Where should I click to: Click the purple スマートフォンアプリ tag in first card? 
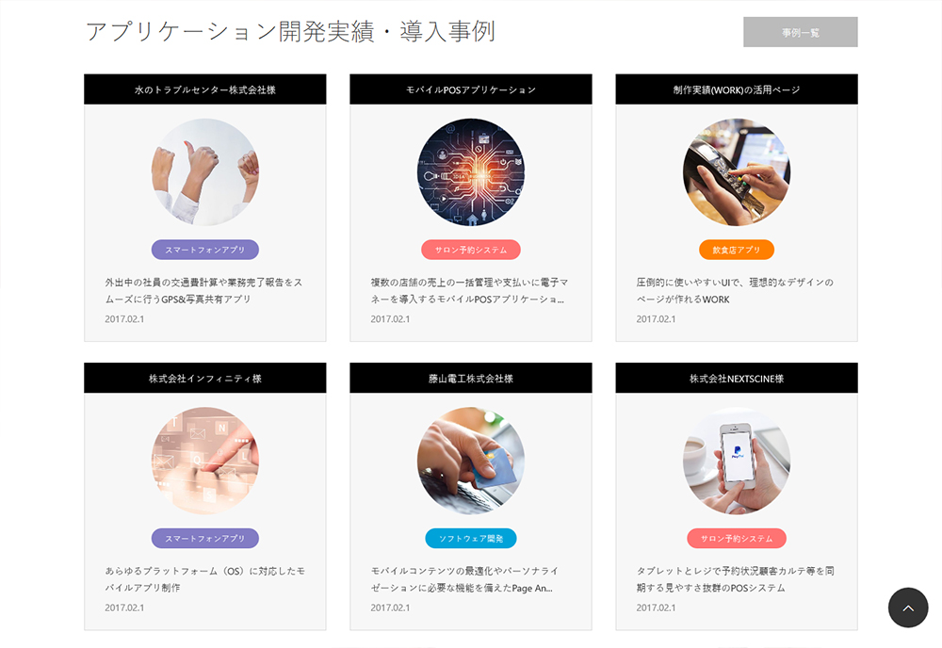click(x=204, y=250)
